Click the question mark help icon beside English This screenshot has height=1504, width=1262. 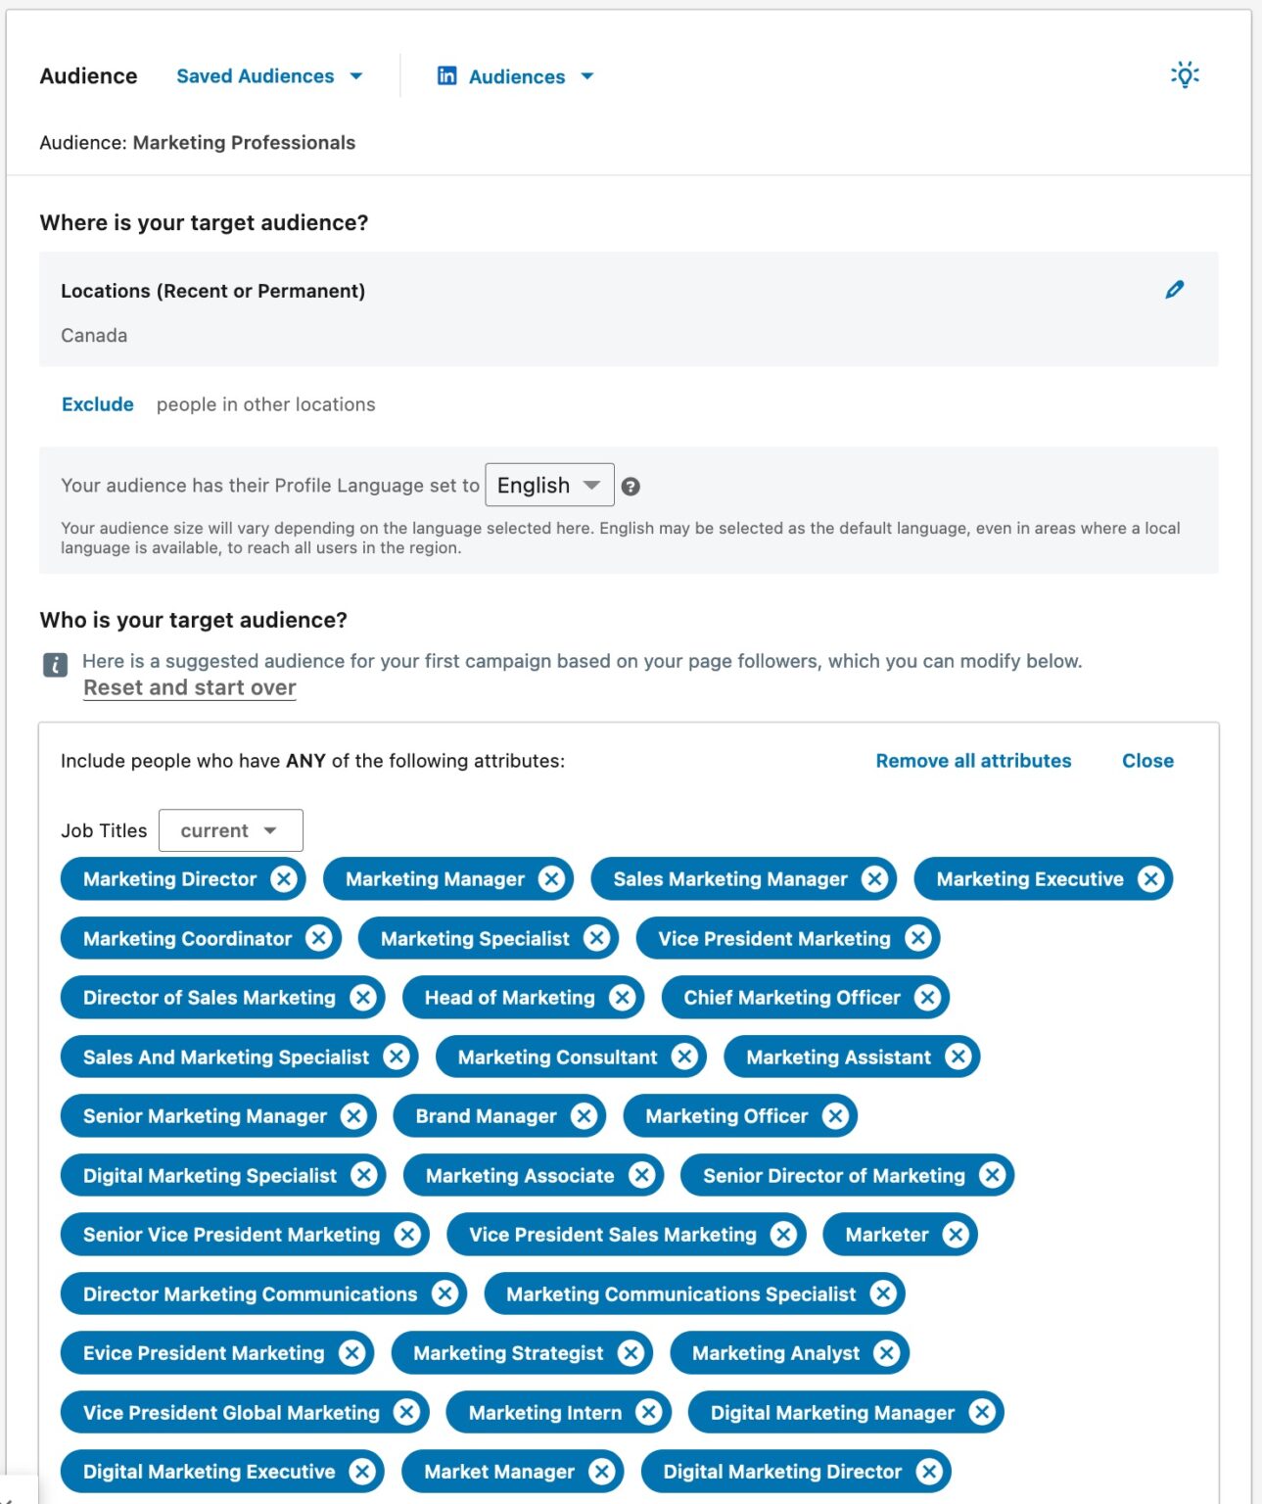click(x=631, y=485)
